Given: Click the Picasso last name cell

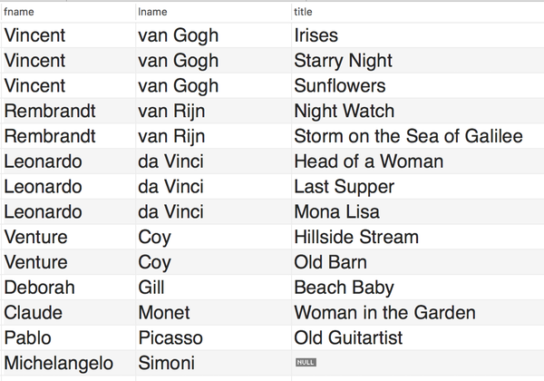Looking at the screenshot, I should (x=170, y=338).
